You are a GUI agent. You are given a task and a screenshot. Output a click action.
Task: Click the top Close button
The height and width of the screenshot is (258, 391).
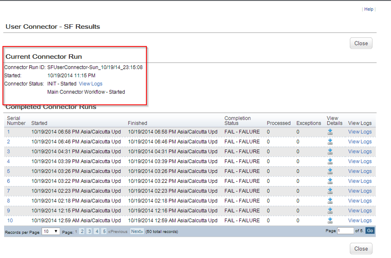pyautogui.click(x=361, y=43)
